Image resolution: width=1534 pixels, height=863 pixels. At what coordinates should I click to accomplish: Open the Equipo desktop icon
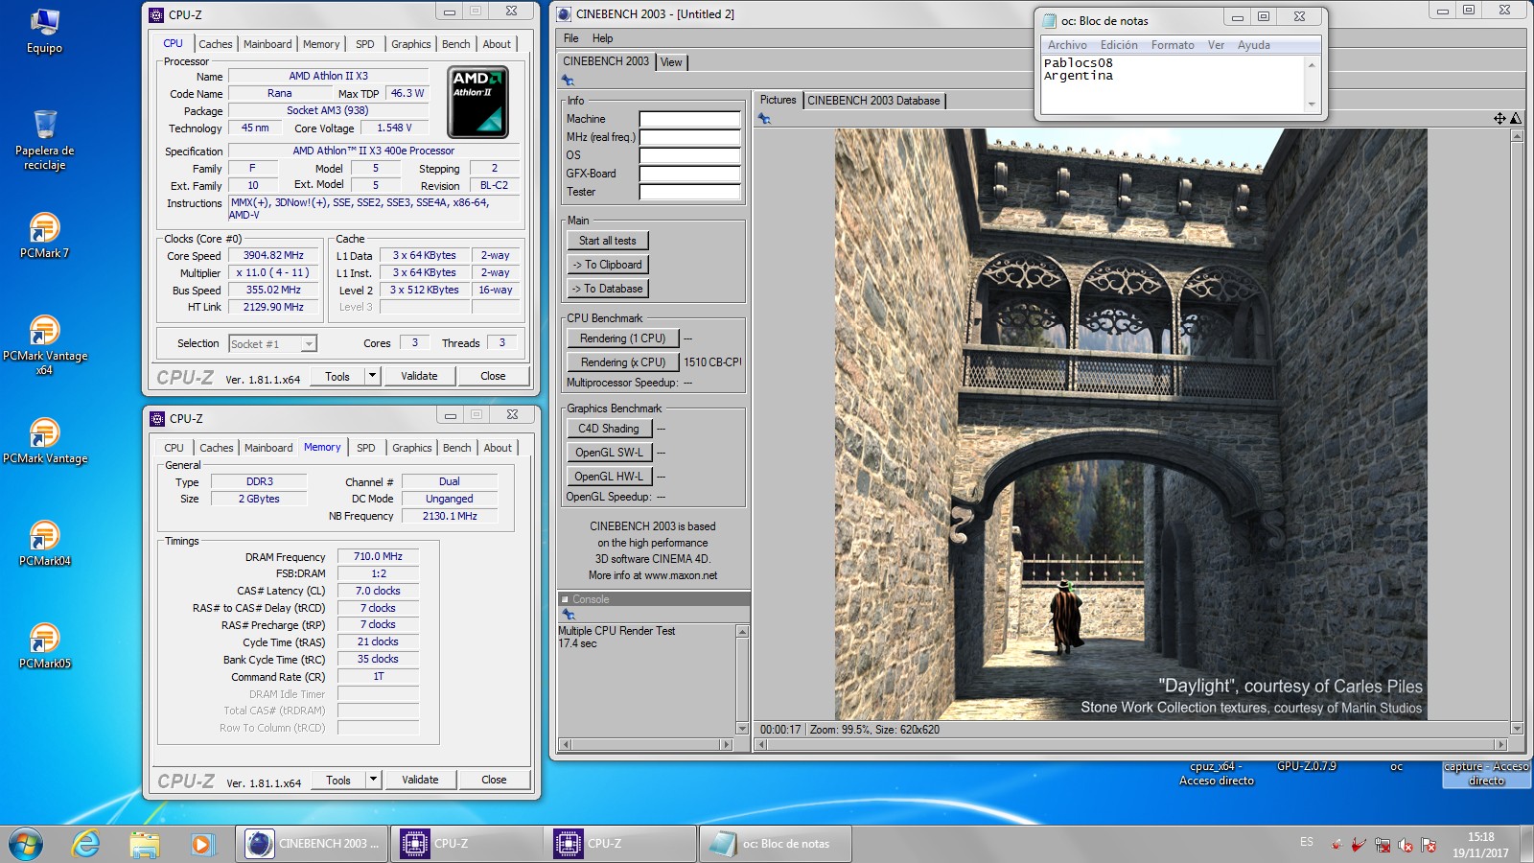pos(44,30)
